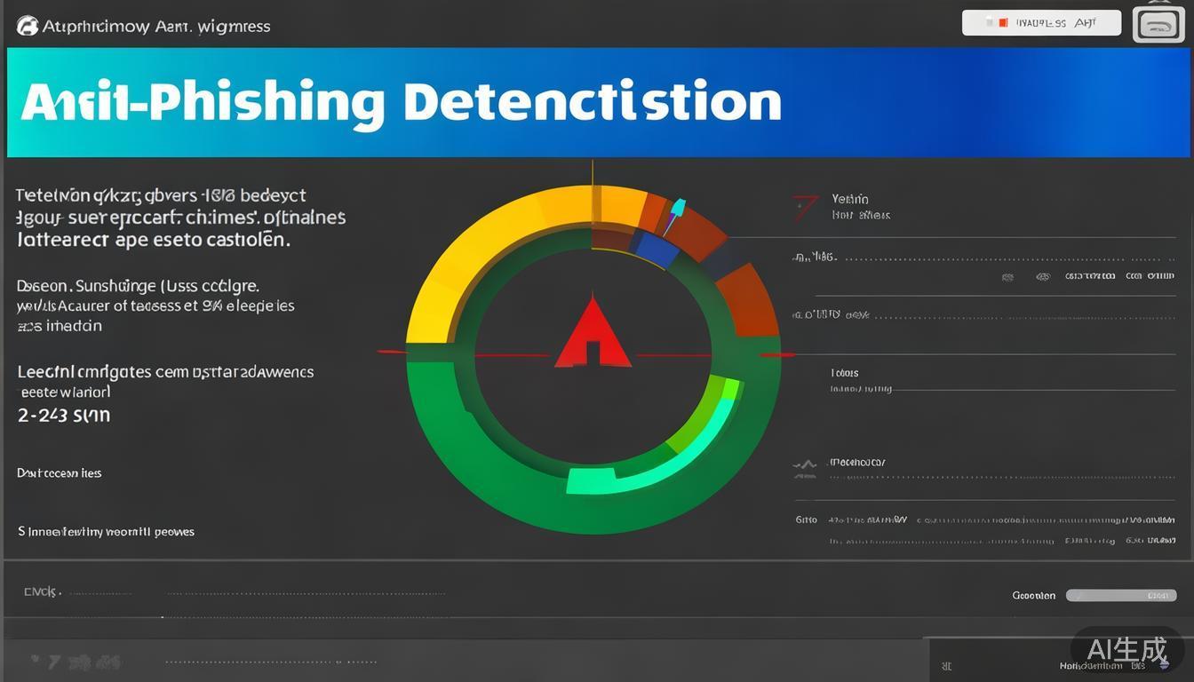Viewport: 1194px width, 682px height.
Task: Click the red warning triangle in gauge center
Action: coord(593,335)
